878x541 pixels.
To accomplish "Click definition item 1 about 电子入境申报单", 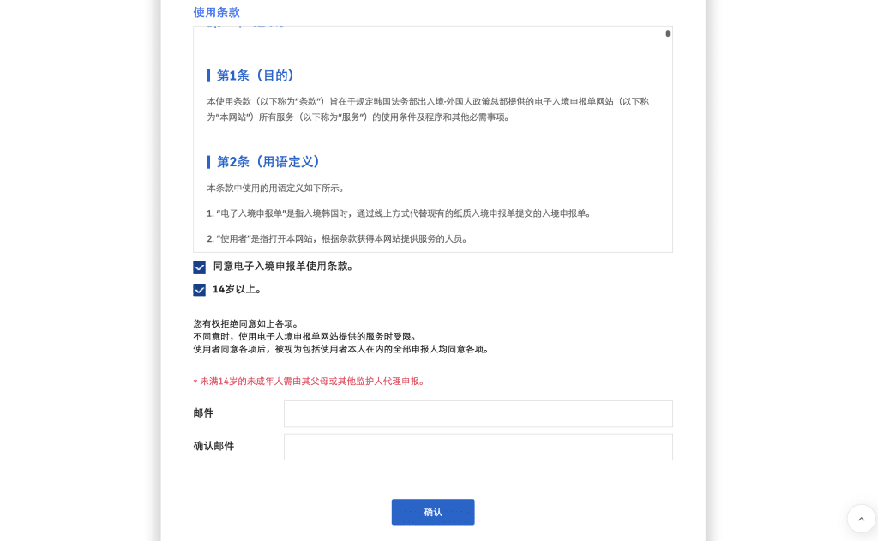I will tap(399, 213).
